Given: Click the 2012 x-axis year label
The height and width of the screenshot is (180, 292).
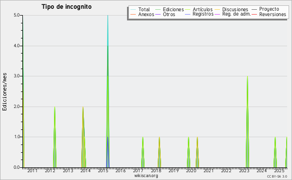Looking at the screenshot, I should 50,171.
